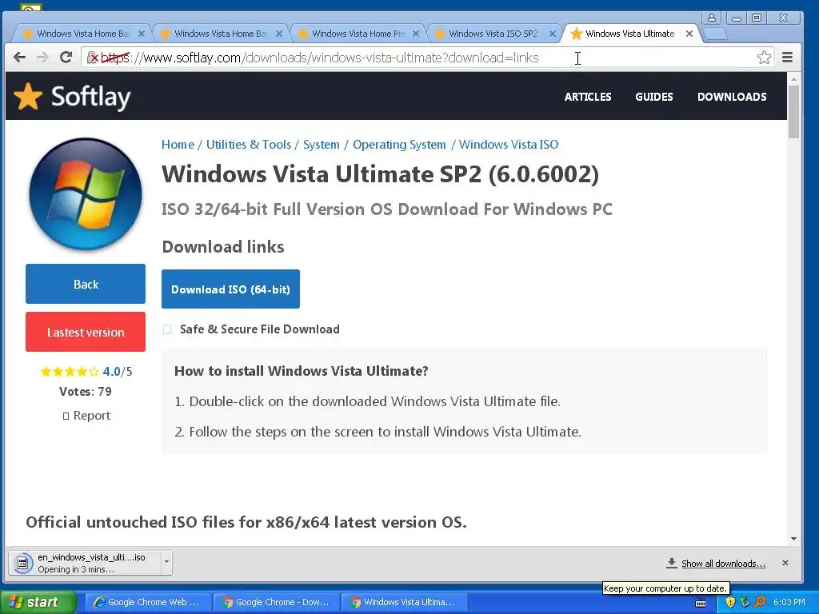Open the GUIDES menu

(x=654, y=97)
